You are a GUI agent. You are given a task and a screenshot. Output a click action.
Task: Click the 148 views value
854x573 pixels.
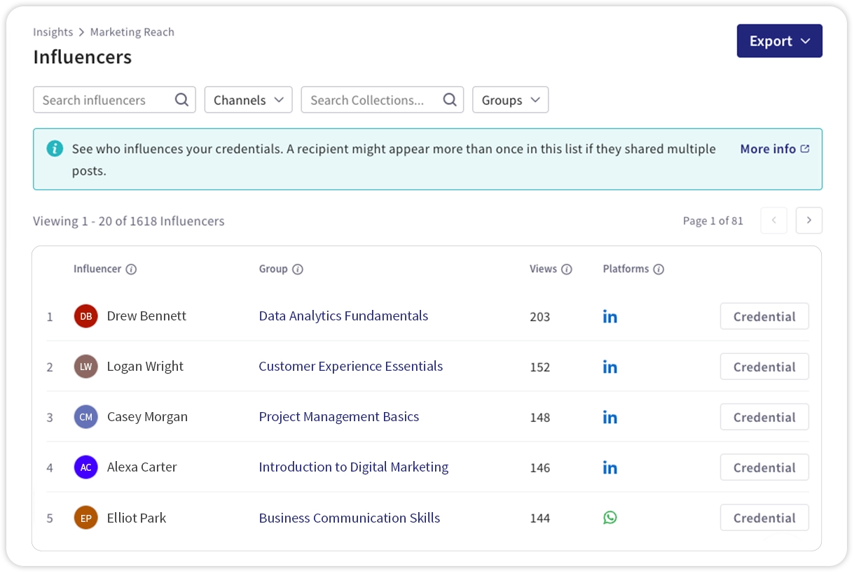(x=540, y=418)
